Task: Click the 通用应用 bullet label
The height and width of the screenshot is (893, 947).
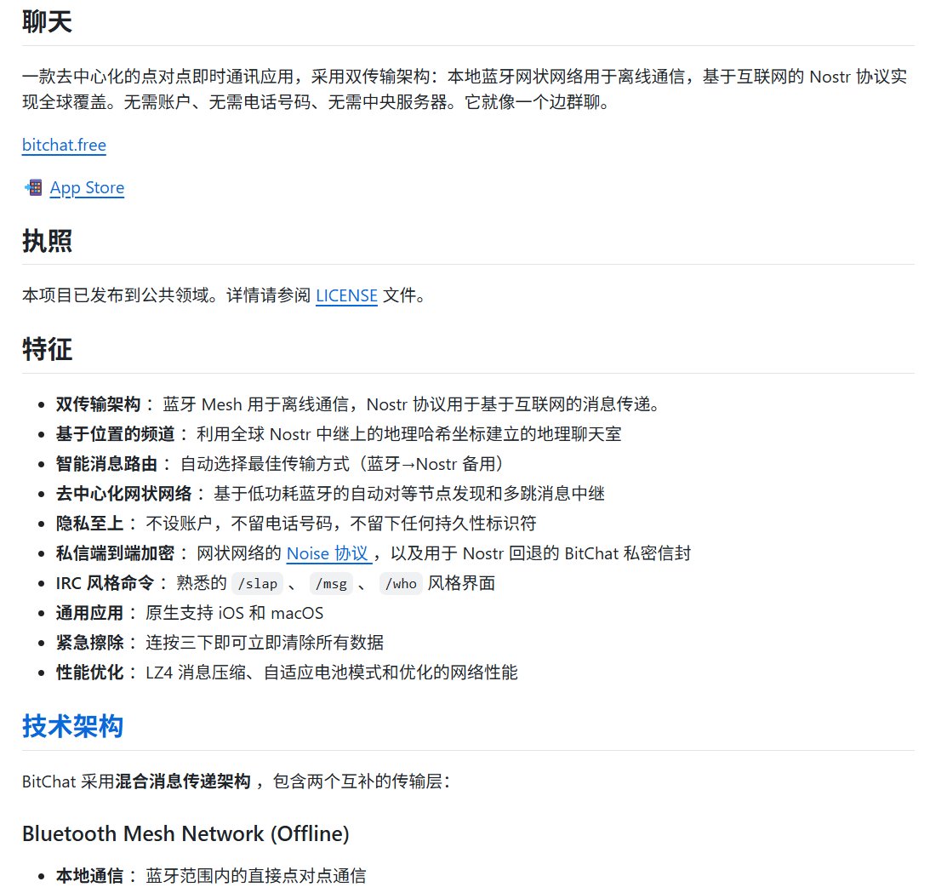Action: (90, 613)
